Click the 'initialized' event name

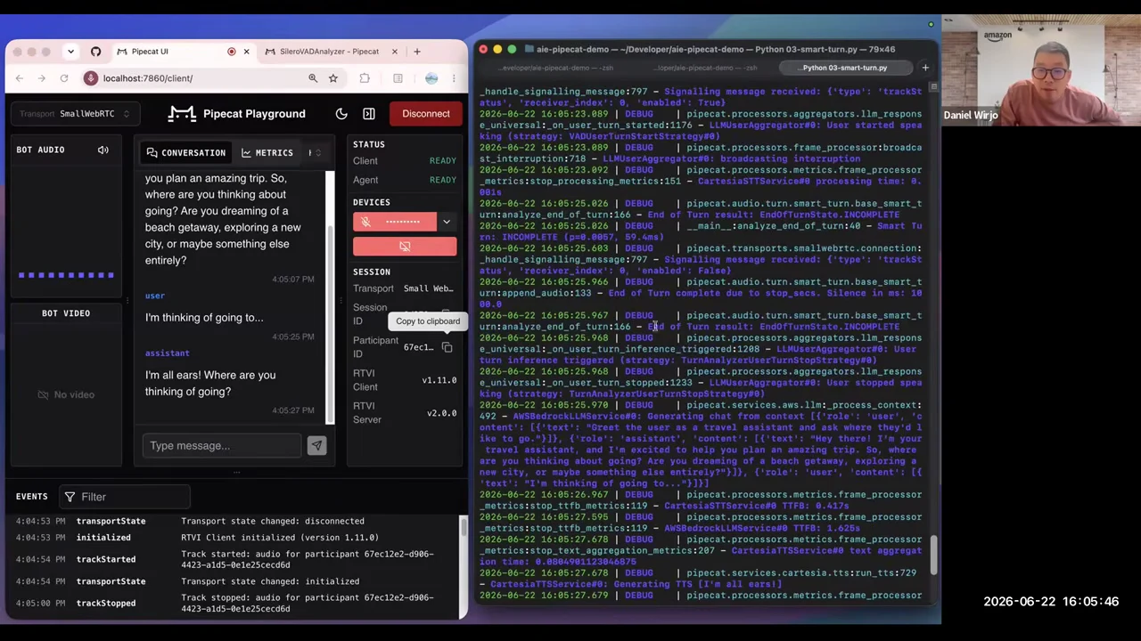click(x=103, y=538)
